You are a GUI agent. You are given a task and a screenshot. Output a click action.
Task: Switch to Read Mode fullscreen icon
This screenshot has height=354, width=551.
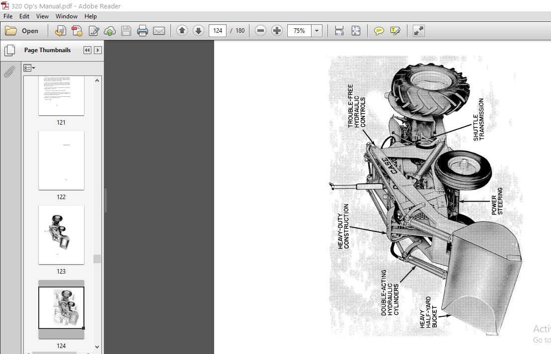click(418, 31)
